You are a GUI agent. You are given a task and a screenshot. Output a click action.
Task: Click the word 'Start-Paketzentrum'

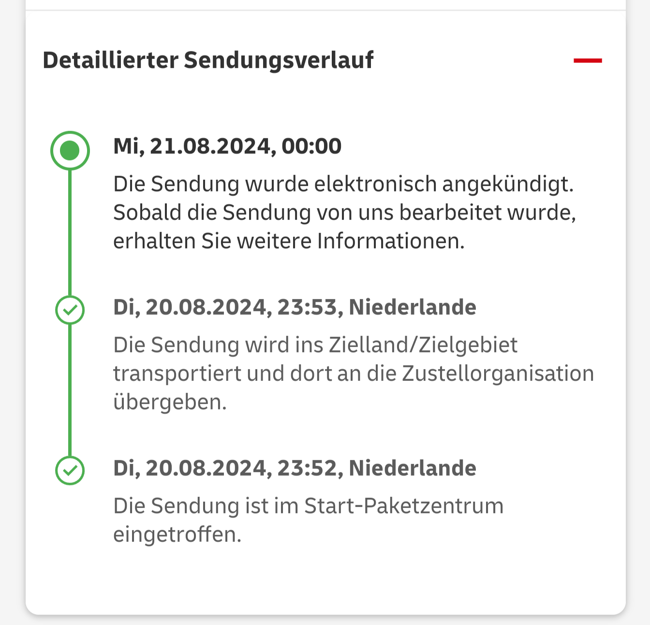tap(404, 506)
